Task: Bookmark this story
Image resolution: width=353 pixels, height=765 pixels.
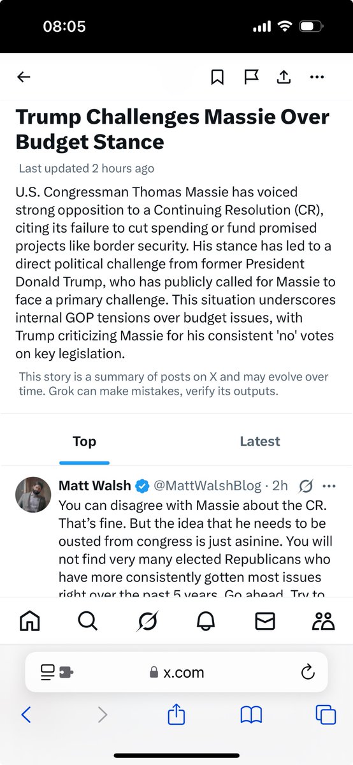Action: point(217,77)
